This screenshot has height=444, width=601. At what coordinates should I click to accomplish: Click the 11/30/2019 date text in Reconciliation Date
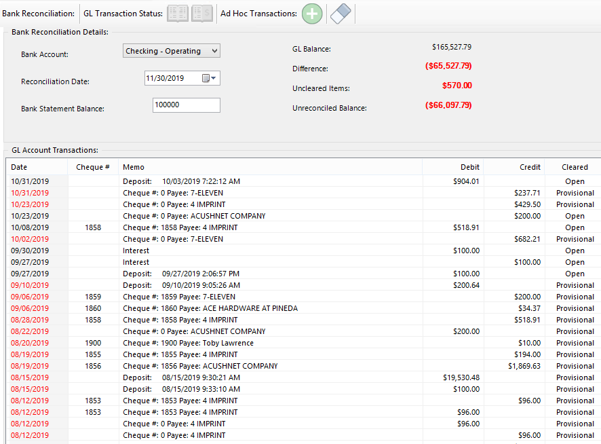click(166, 78)
